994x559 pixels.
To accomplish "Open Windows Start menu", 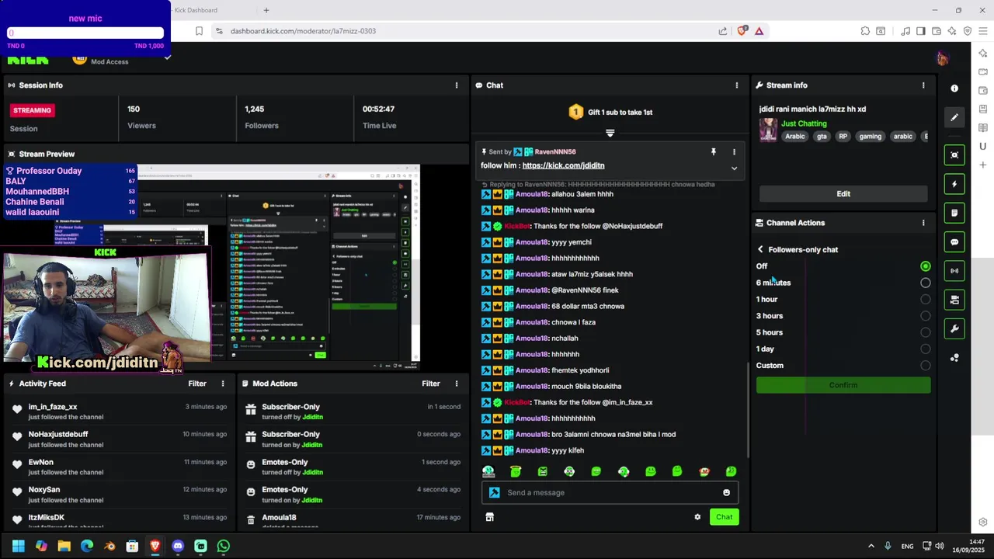I will [19, 546].
